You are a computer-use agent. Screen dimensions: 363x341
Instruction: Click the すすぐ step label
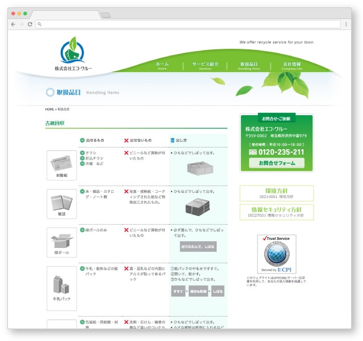click(x=178, y=291)
